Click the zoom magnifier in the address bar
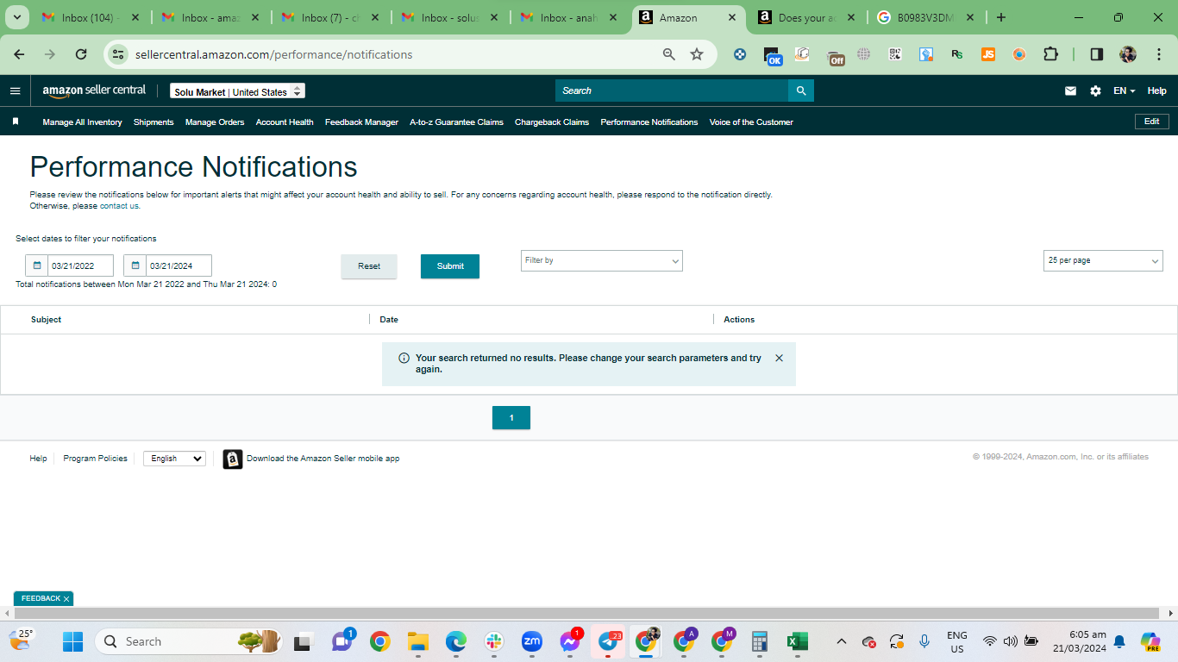 pos(669,54)
